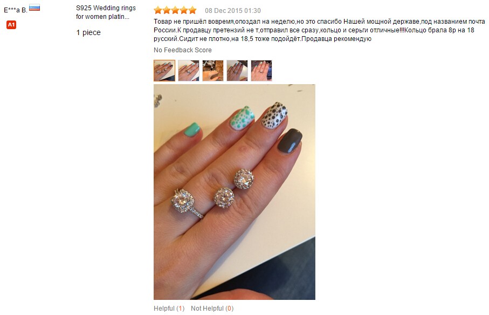Click the fourth rating star

184,11
